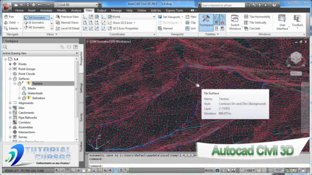The width and height of the screenshot is (312, 175).
Task: Switch to Settings side tab
Action: point(81,88)
